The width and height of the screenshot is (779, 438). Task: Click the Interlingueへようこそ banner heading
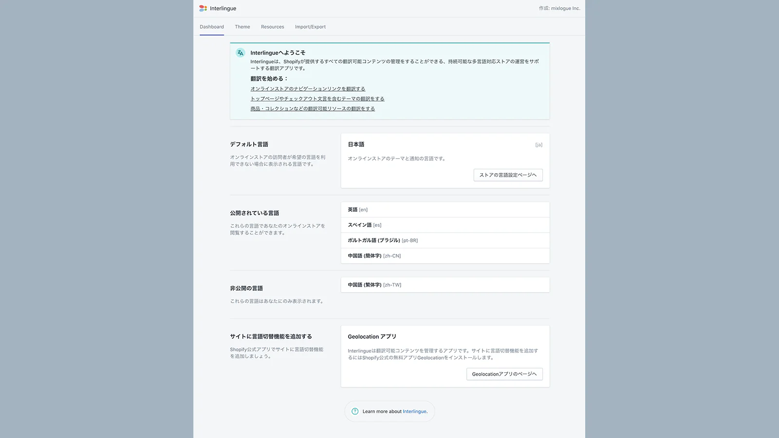[278, 53]
